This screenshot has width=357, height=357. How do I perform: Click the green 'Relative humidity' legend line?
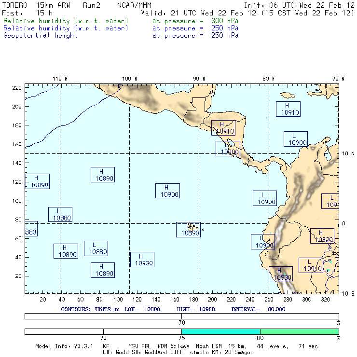pos(121,21)
